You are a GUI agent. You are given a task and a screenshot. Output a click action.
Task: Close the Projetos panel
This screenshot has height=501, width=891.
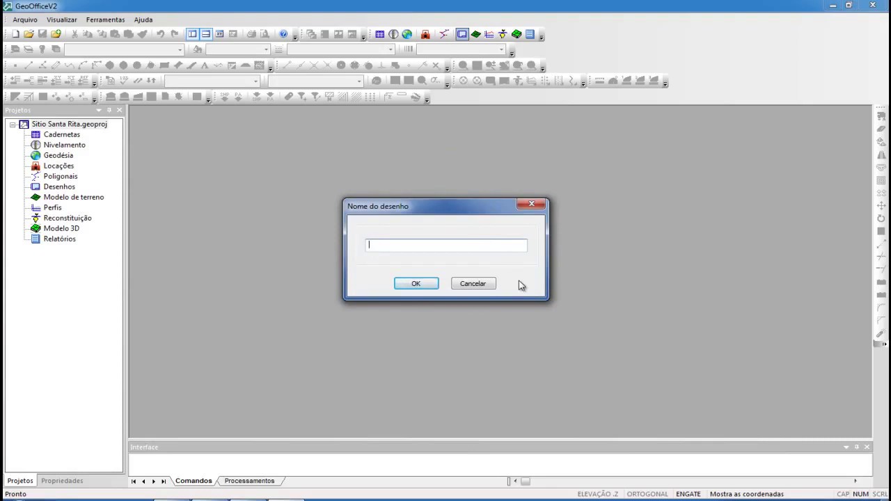point(119,110)
